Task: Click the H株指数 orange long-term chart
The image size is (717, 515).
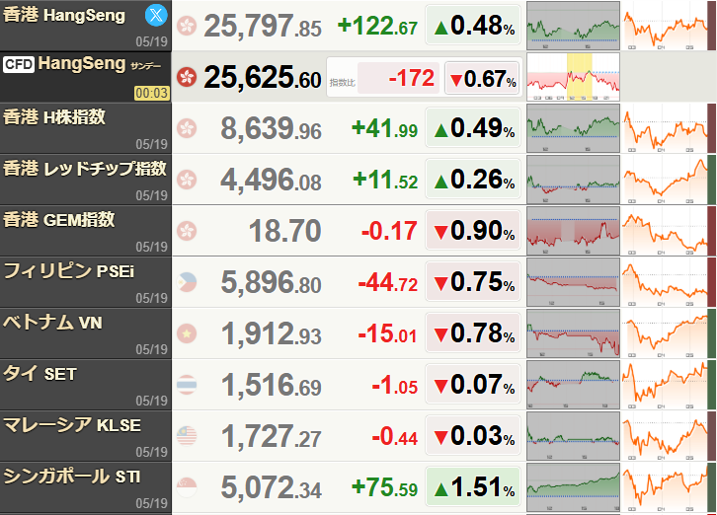Action: 666,128
